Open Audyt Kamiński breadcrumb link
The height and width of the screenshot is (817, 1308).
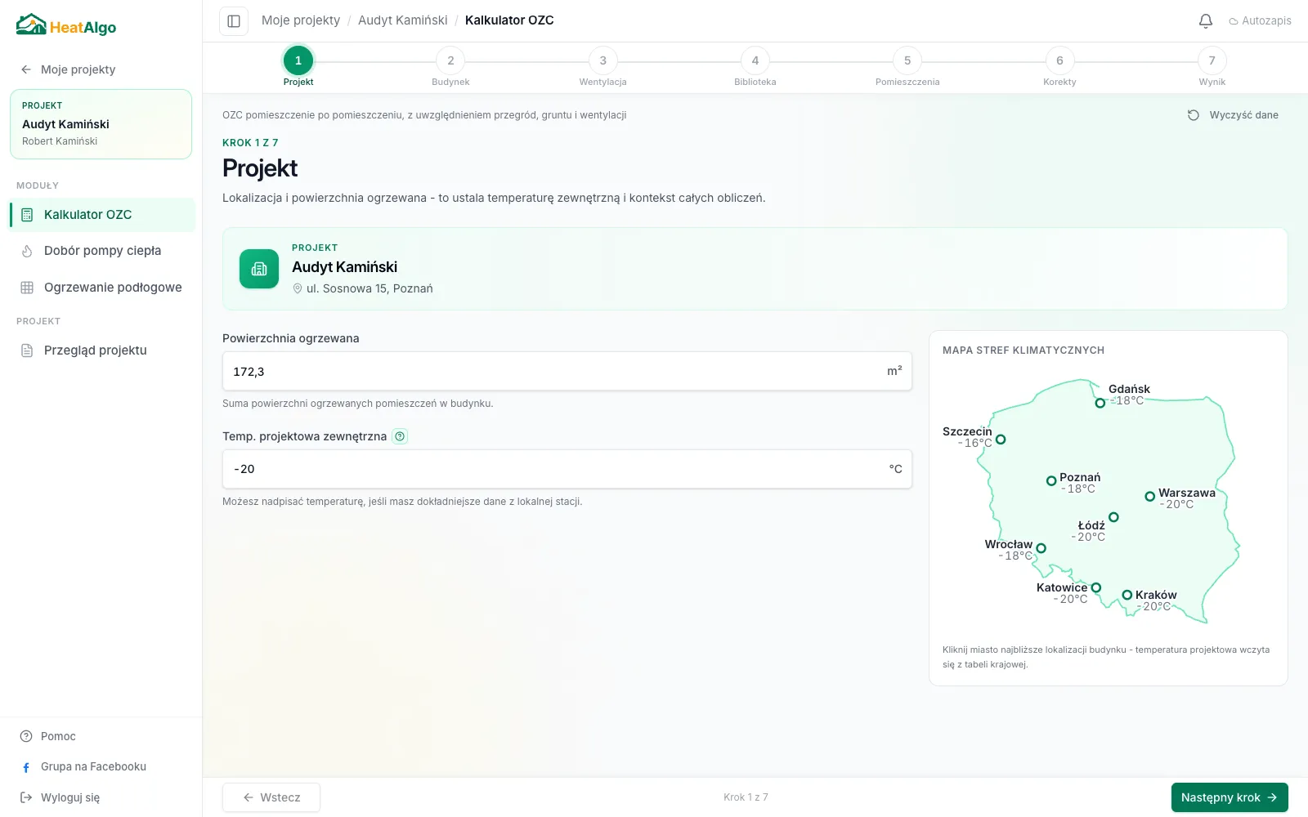pyautogui.click(x=403, y=20)
